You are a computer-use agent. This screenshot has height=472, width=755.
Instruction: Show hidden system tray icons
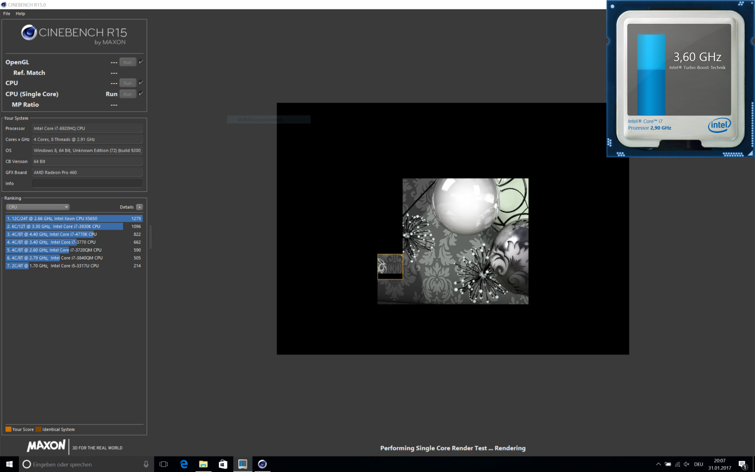(x=658, y=464)
